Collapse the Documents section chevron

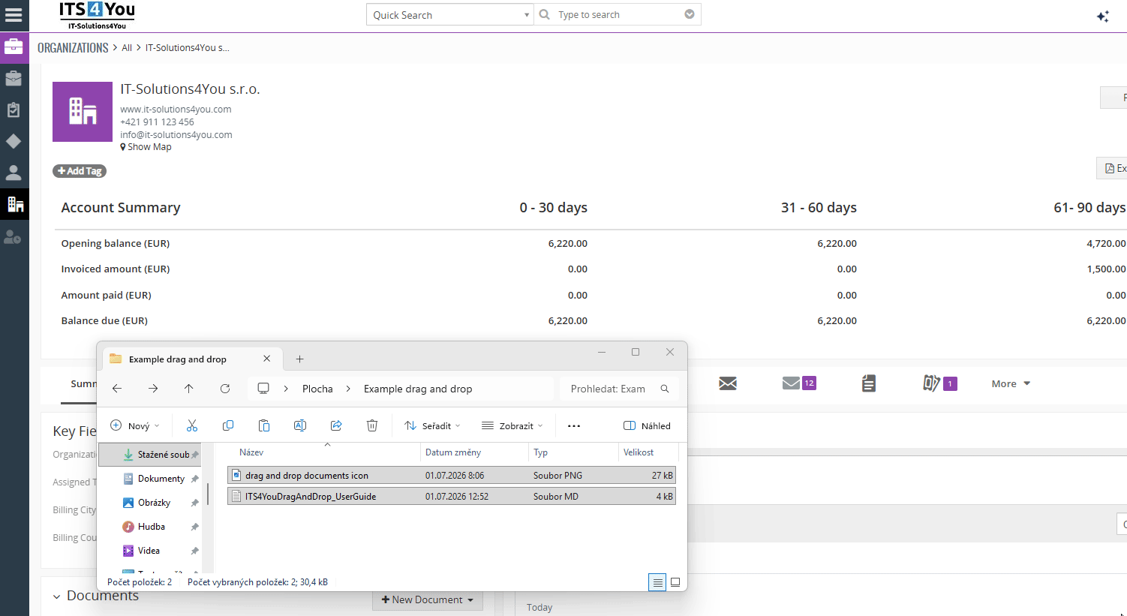coord(56,596)
